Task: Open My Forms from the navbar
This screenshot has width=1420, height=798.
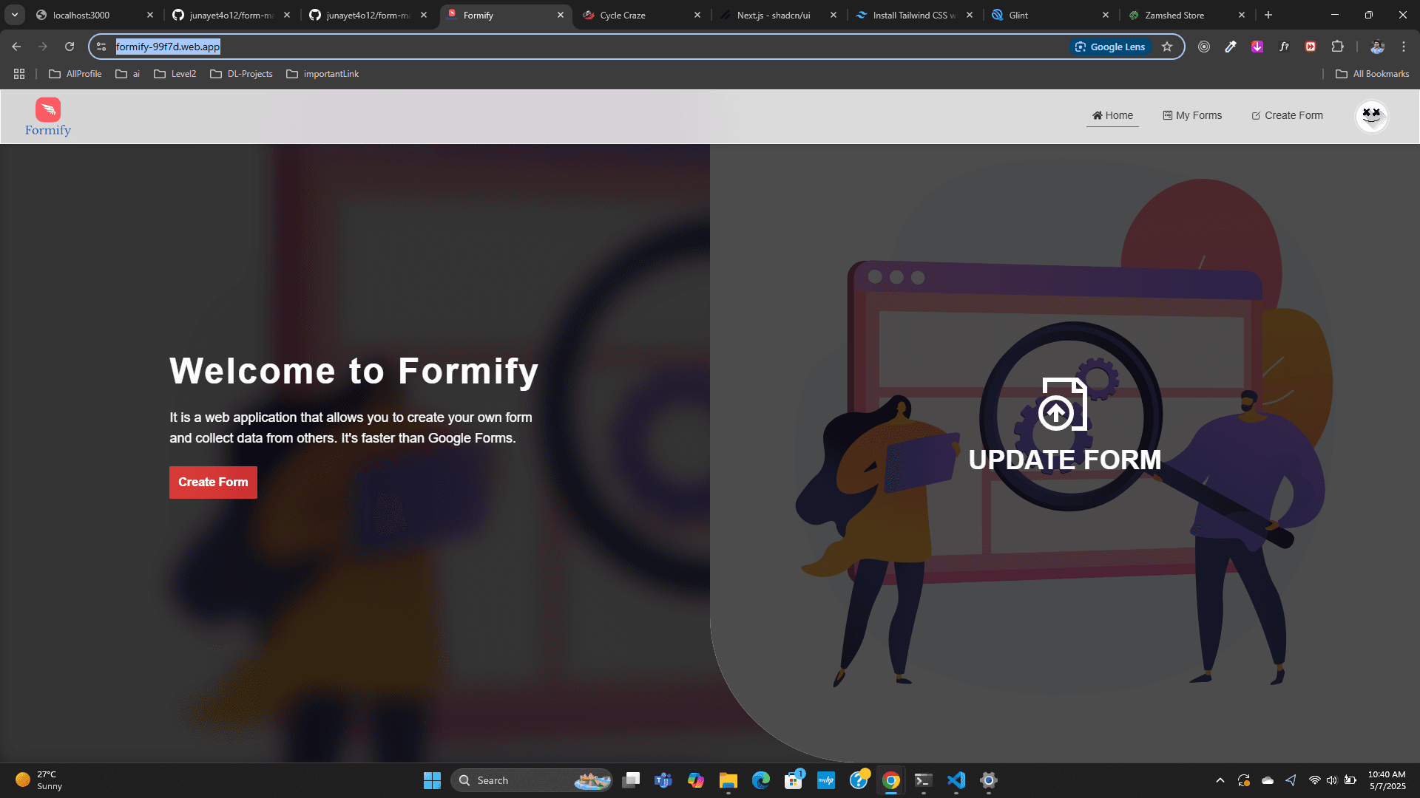Action: coord(1192,115)
